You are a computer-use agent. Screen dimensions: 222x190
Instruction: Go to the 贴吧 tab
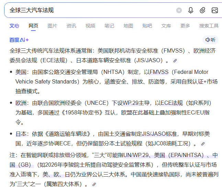(x=147, y=26)
